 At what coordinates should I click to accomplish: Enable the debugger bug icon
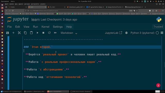coord(126,33)
